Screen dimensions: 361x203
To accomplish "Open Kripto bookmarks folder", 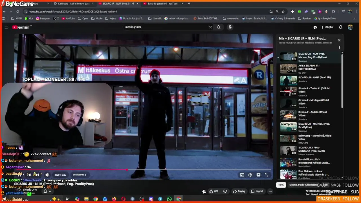I will pyautogui.click(x=111, y=19).
